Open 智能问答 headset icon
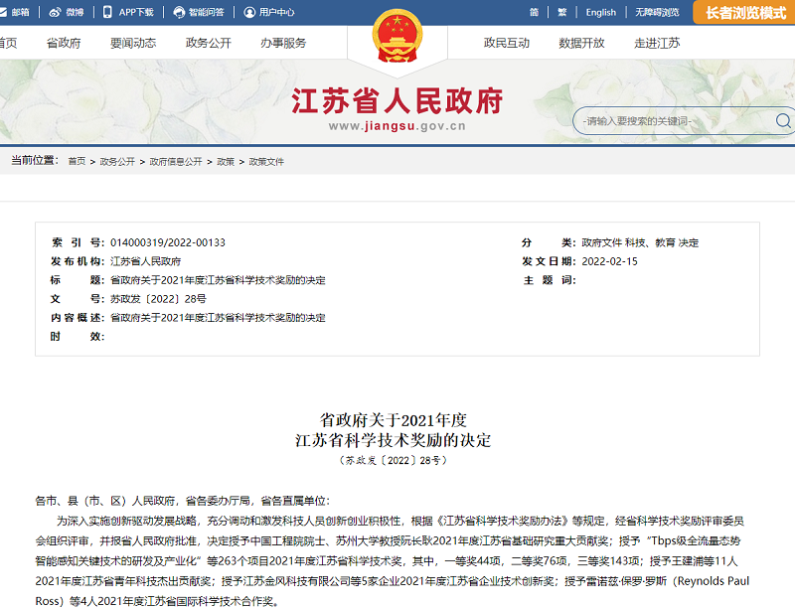The width and height of the screenshot is (795, 609). tap(179, 13)
